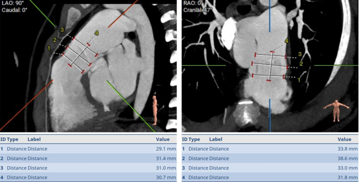Screen dimensions: 359x182
Task: Click measurement label 2 in right CT view
Action: pos(301,64)
